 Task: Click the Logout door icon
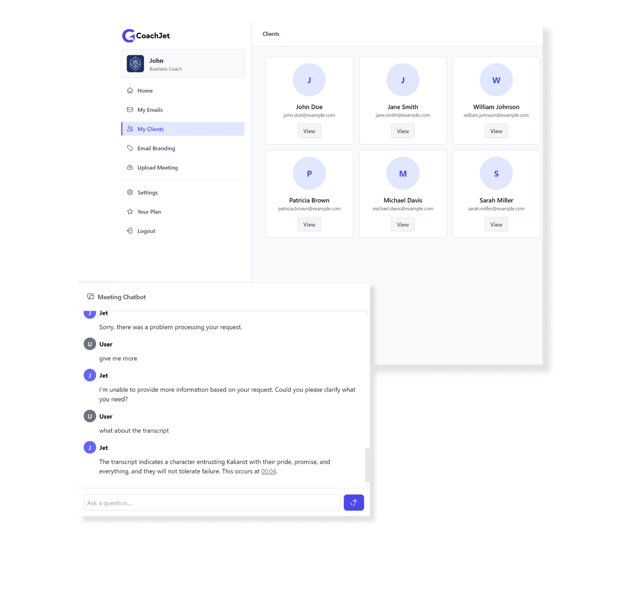(130, 231)
